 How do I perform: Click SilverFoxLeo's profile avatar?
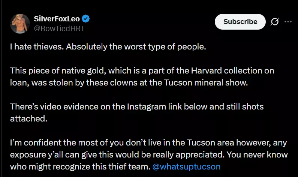(20, 23)
